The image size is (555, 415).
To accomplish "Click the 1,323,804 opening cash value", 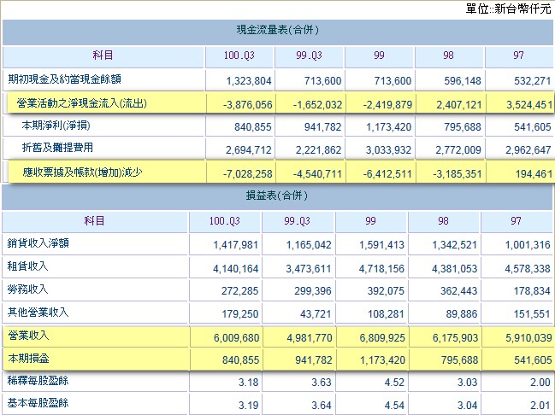I will (x=249, y=81).
